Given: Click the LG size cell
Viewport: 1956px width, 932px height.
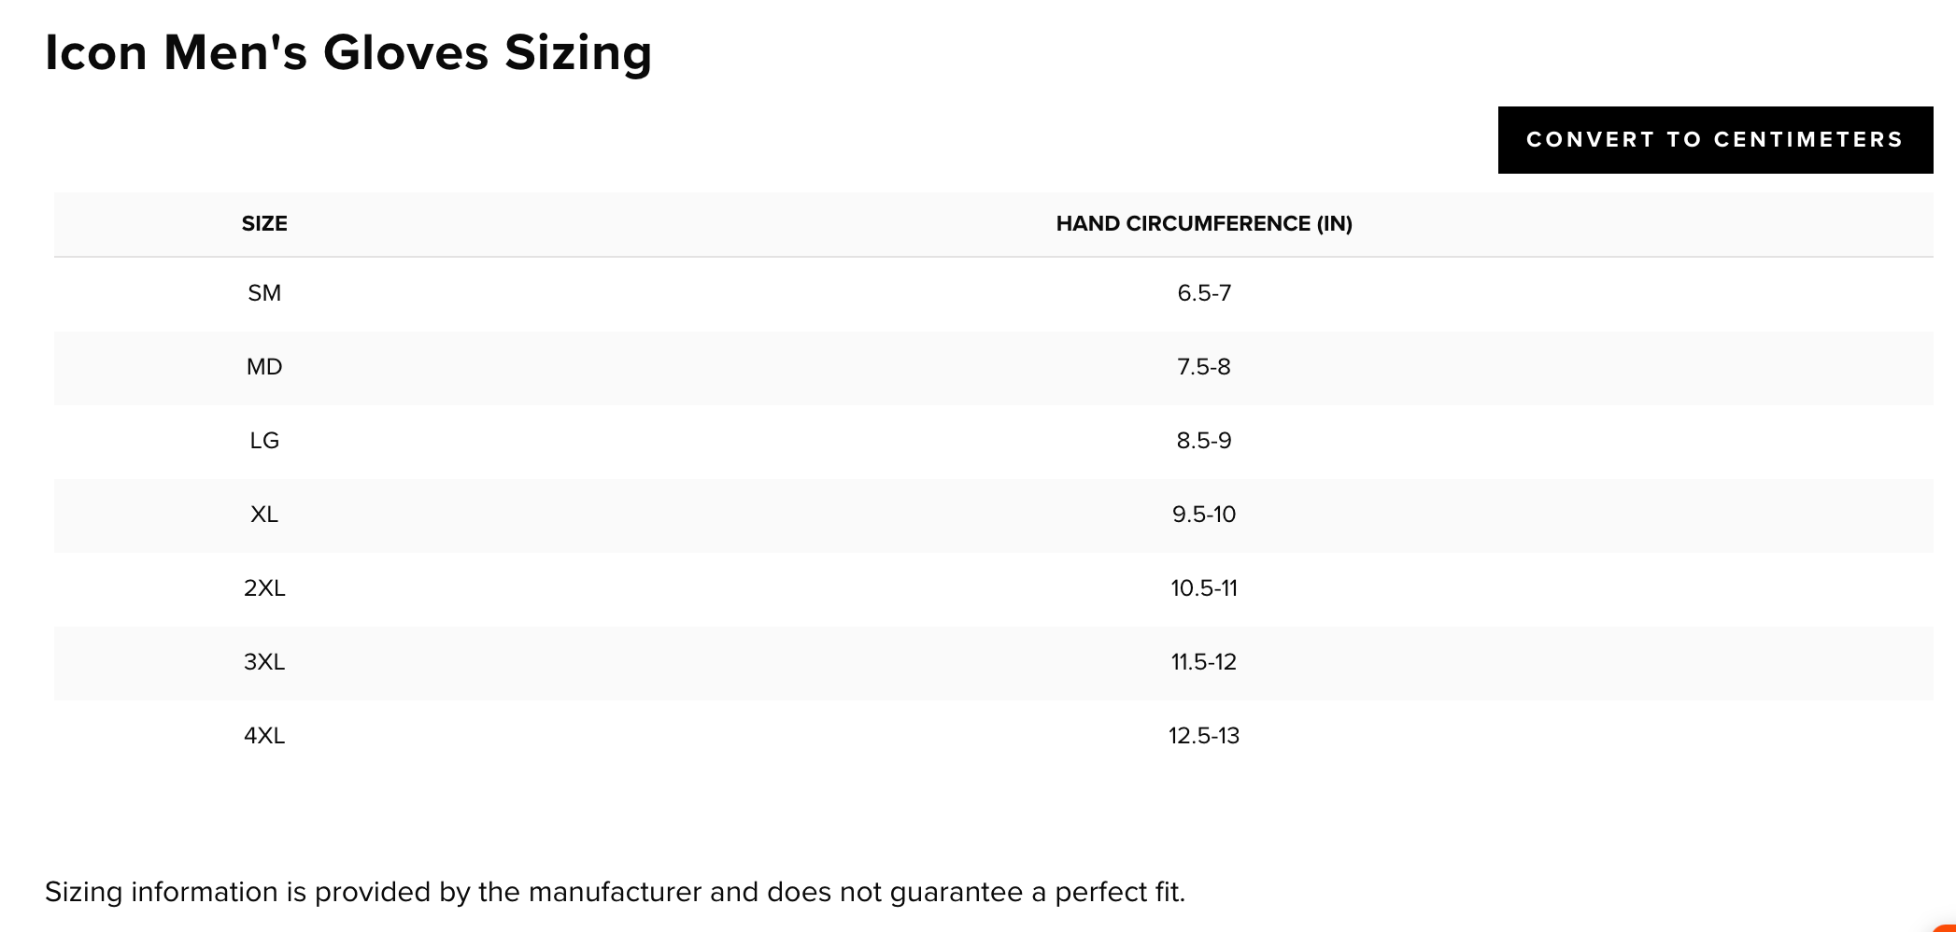Looking at the screenshot, I should pyautogui.click(x=264, y=441).
